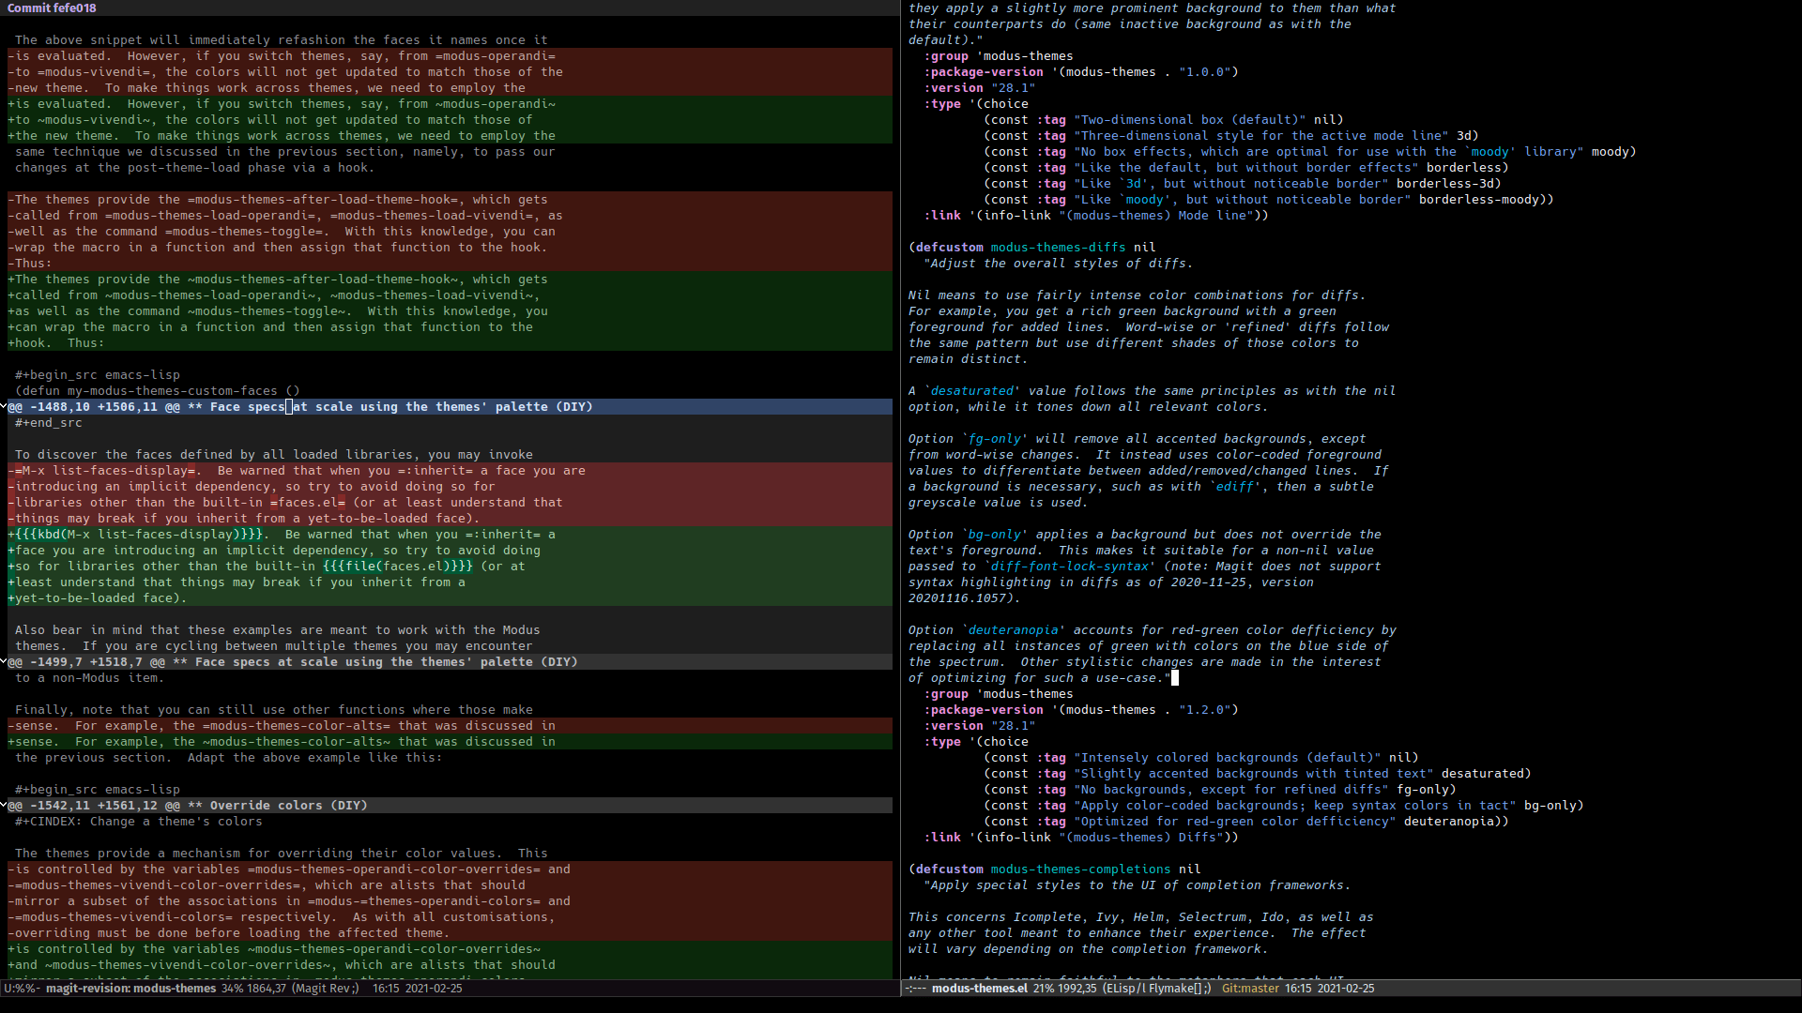Click the defcustom modus-themes-completions line
This screenshot has height=1013, width=1802.
(x=1055, y=869)
